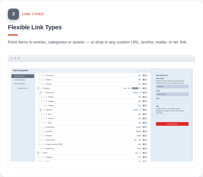The width and height of the screenshot is (203, 177).
Task: Select the move handle icon beside Electronics
Action: coord(44,93)
